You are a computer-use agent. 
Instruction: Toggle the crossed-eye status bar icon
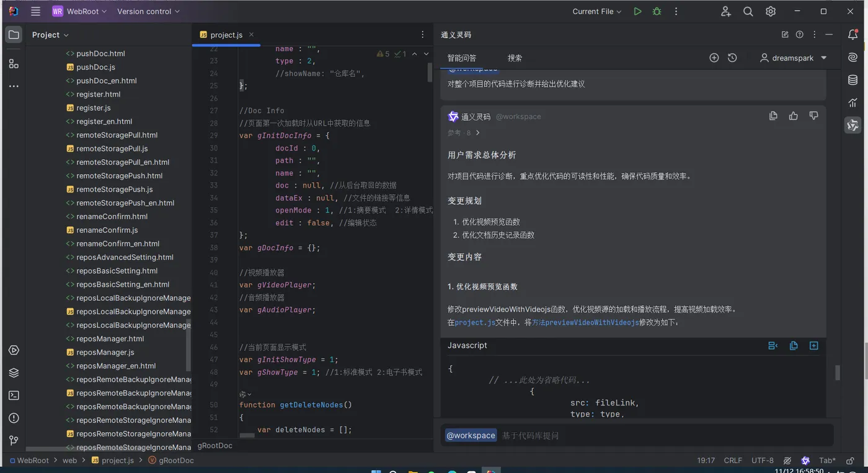pyautogui.click(x=787, y=461)
